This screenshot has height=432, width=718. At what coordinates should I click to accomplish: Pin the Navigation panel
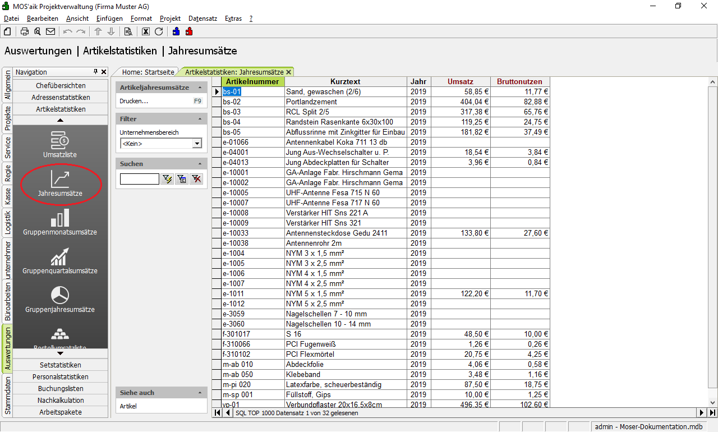95,72
